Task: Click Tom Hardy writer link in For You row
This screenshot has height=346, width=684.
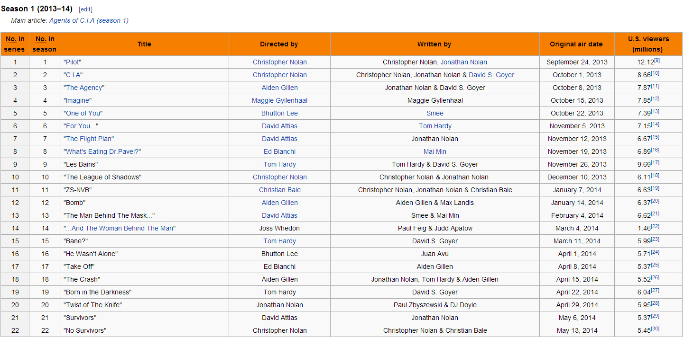Action: click(x=435, y=126)
